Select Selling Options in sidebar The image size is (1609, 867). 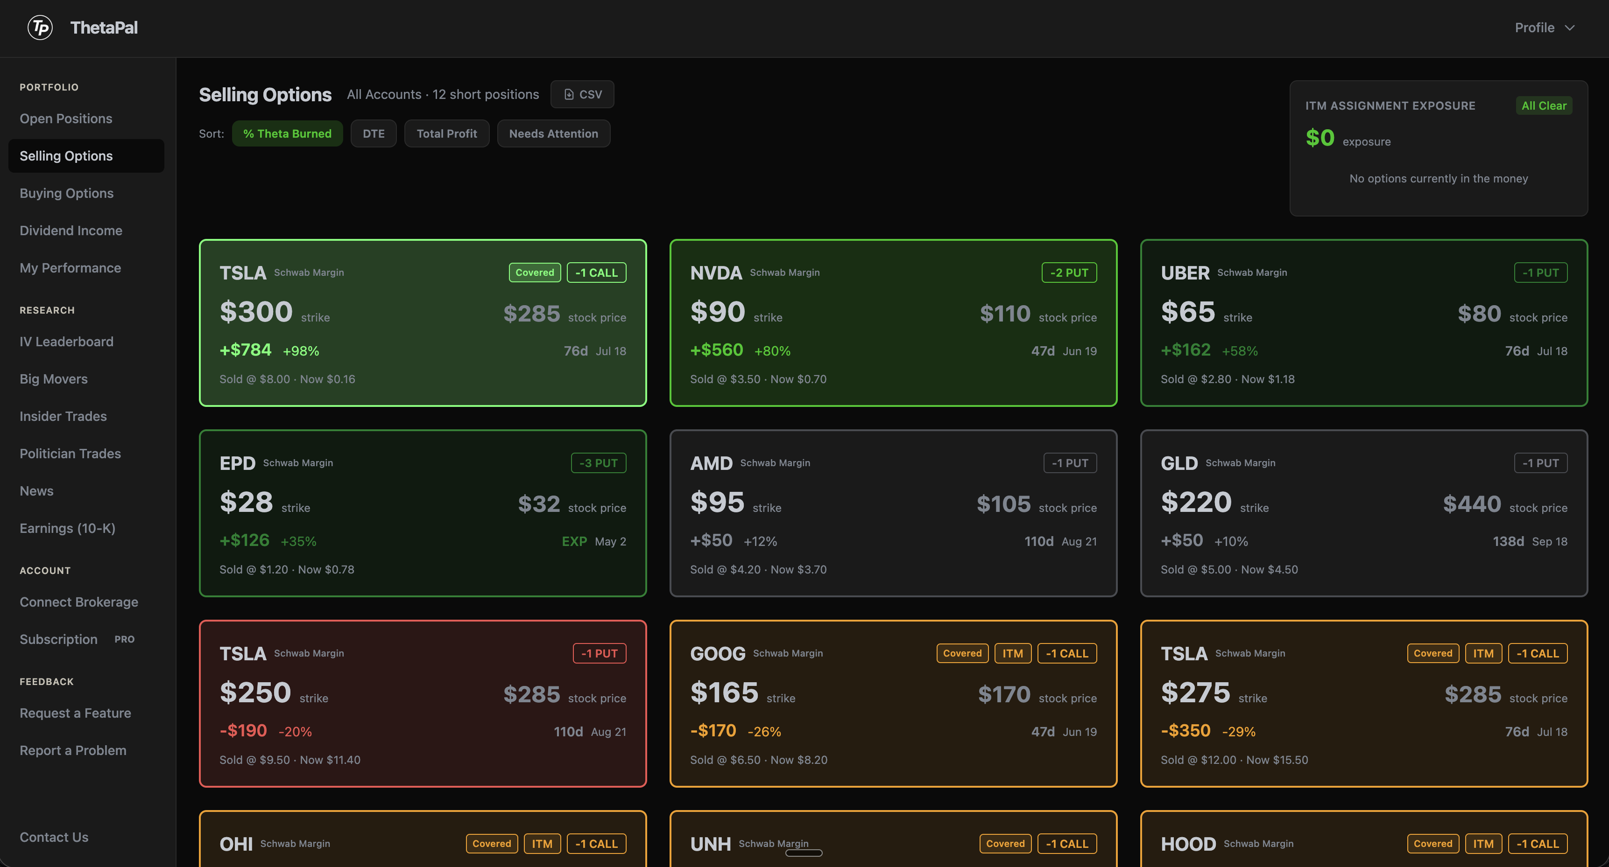click(86, 156)
